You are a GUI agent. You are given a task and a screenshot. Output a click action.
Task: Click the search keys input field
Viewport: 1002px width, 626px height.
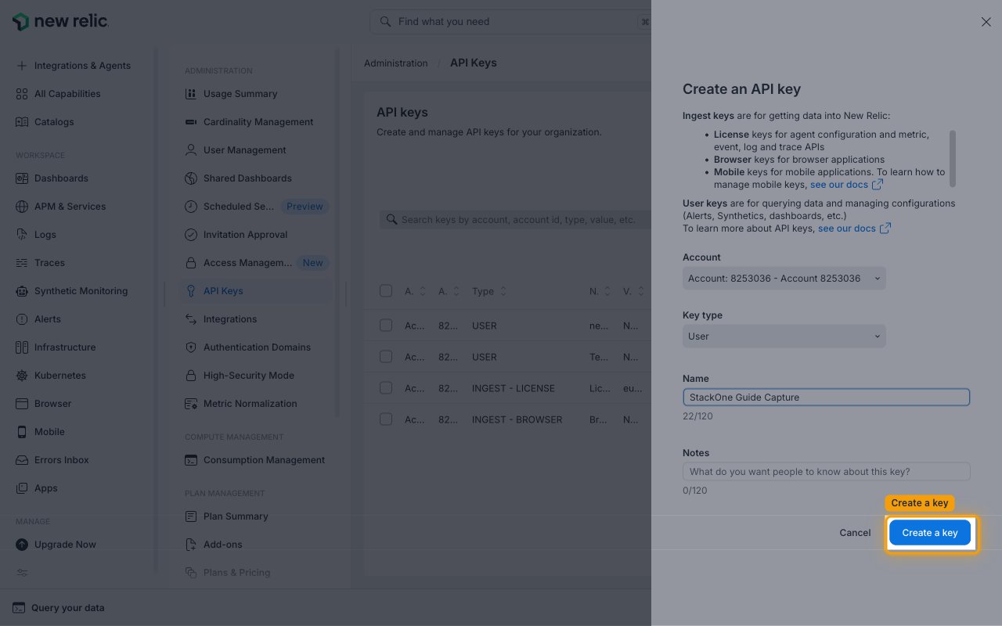pos(515,220)
